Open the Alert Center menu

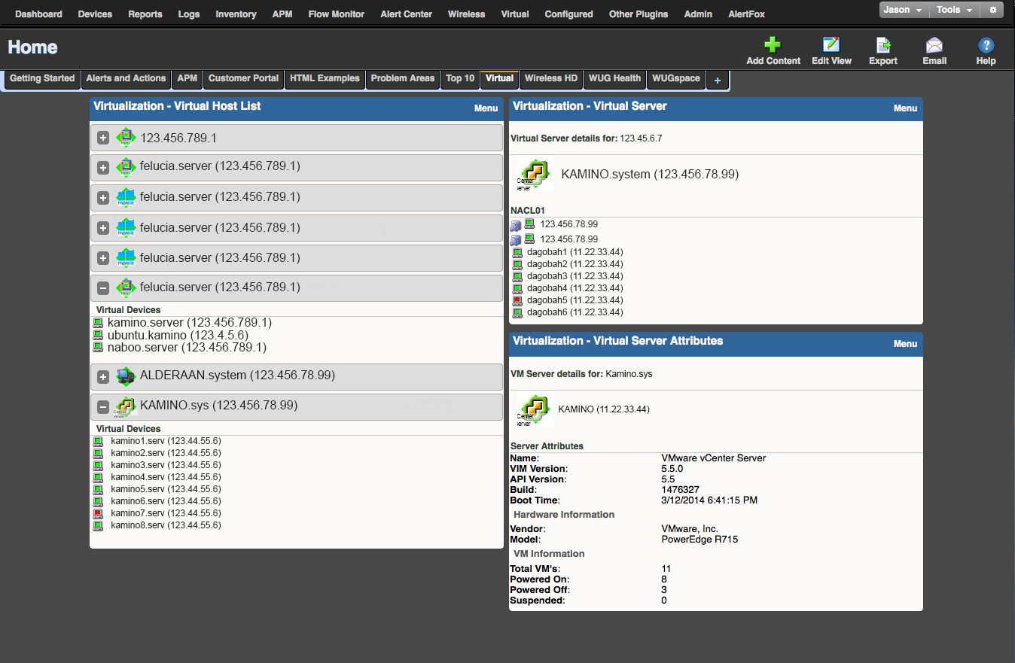[407, 14]
